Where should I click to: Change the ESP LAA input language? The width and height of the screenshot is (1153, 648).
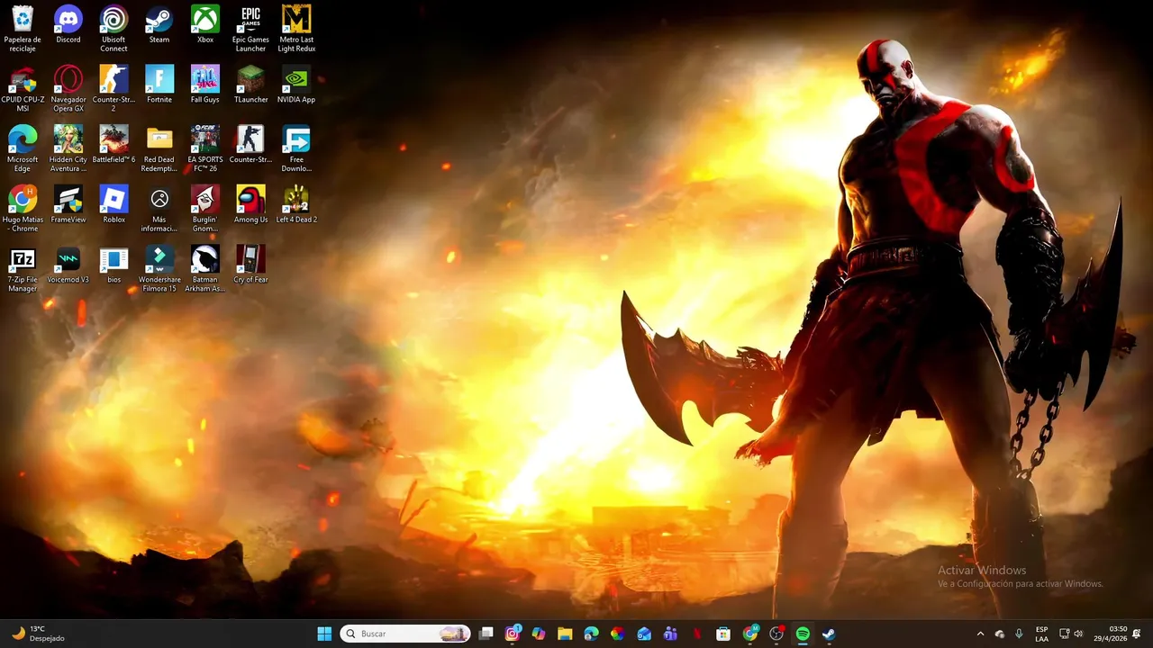click(x=1041, y=634)
